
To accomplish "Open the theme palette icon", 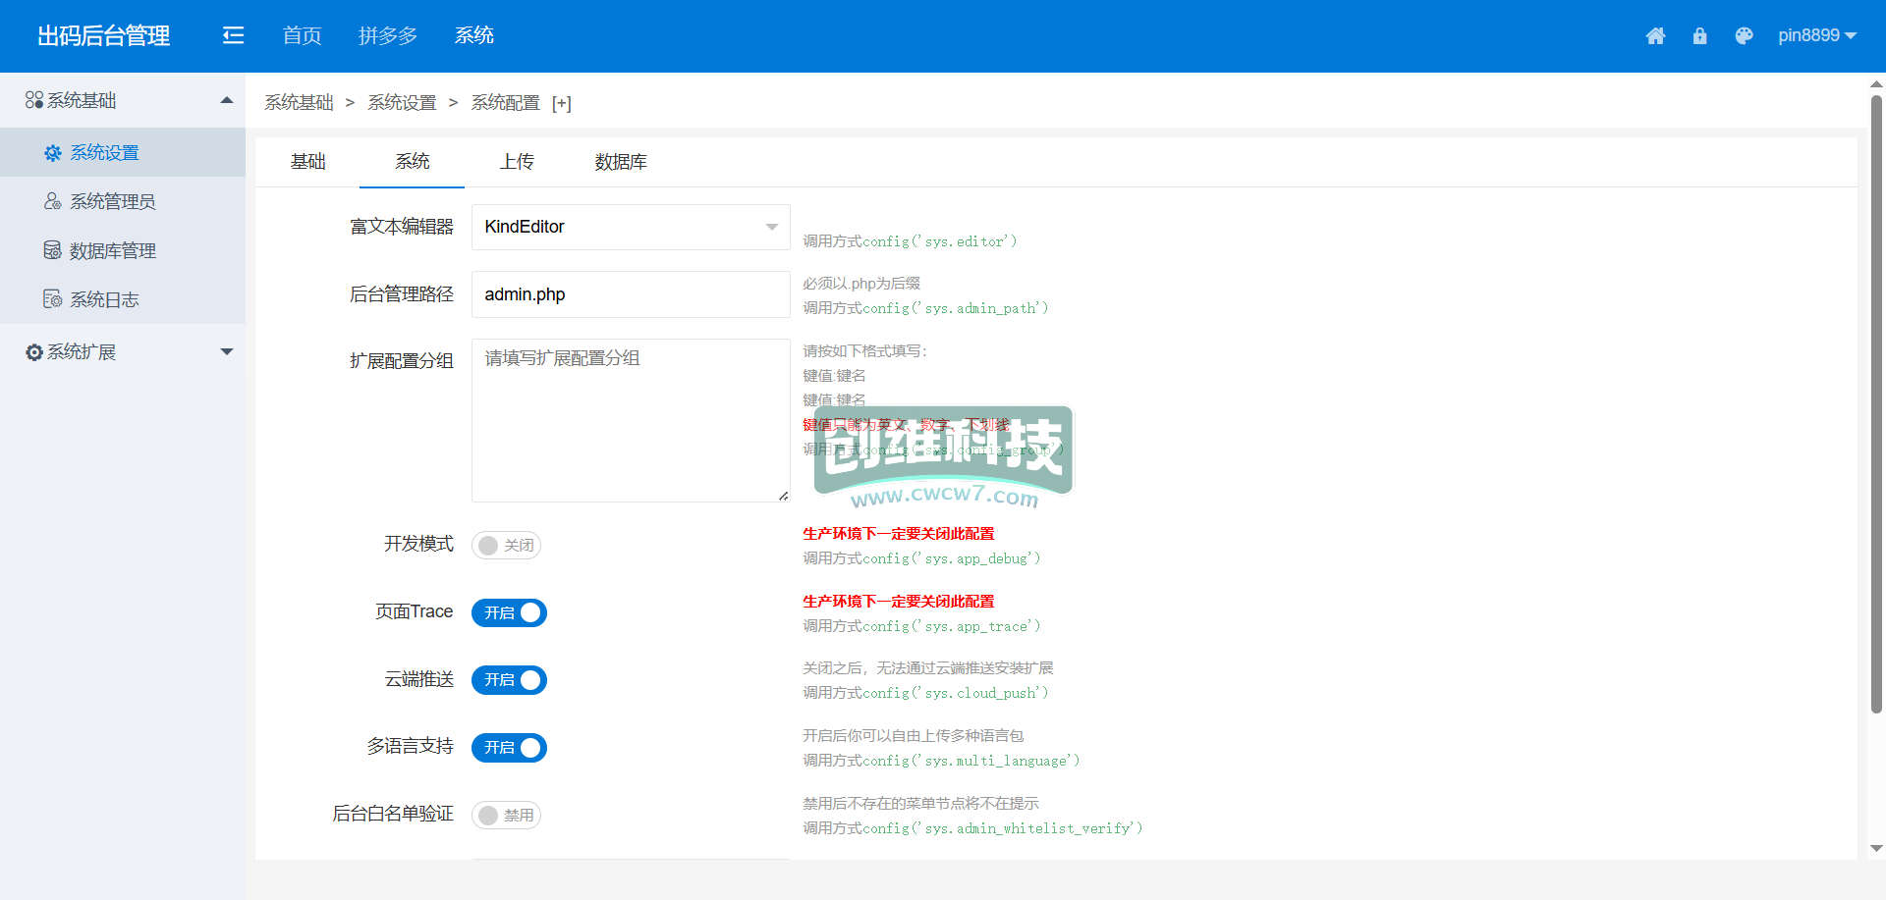I will coord(1744,36).
